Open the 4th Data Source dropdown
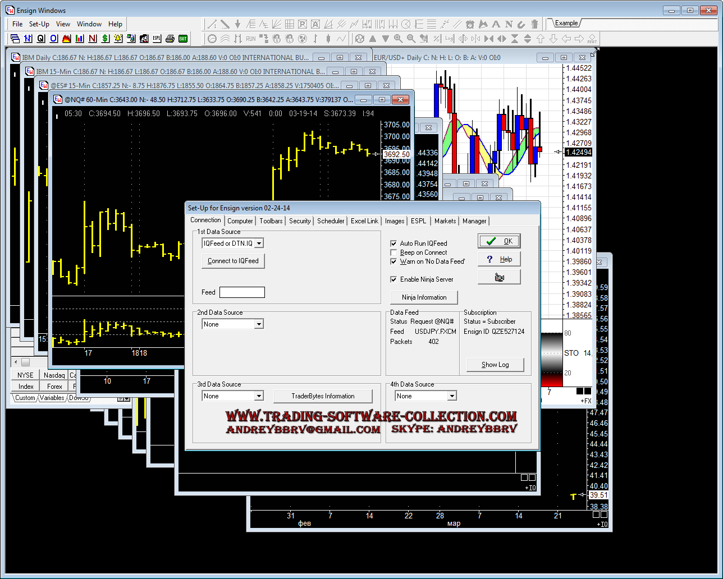The image size is (723, 579). click(452, 396)
